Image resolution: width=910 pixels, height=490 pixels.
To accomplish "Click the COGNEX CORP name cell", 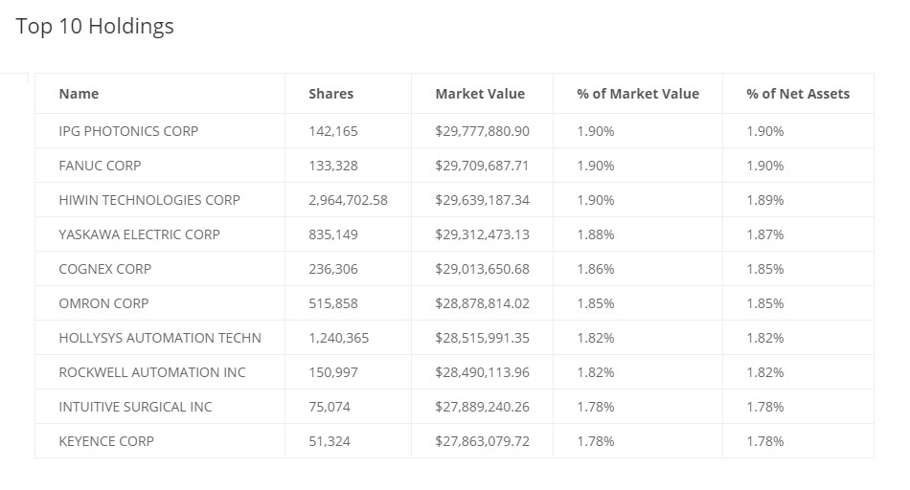I will pos(105,269).
